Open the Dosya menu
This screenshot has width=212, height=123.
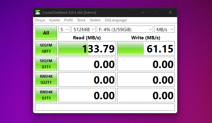40,20
